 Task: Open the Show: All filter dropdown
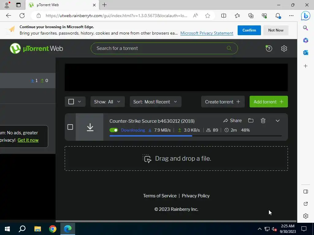[108, 102]
